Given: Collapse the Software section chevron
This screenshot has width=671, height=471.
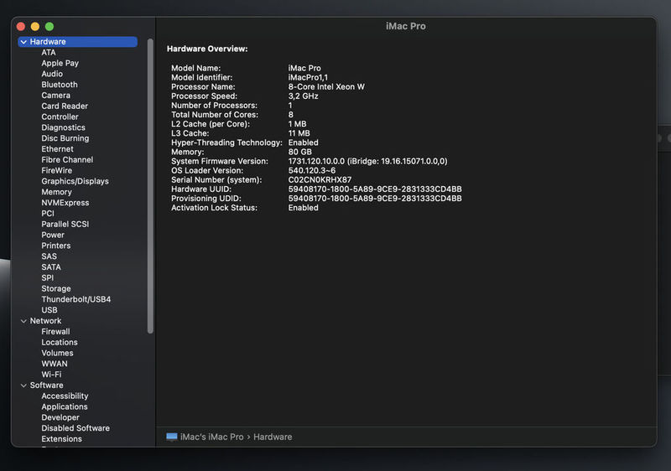Looking at the screenshot, I should (x=23, y=386).
